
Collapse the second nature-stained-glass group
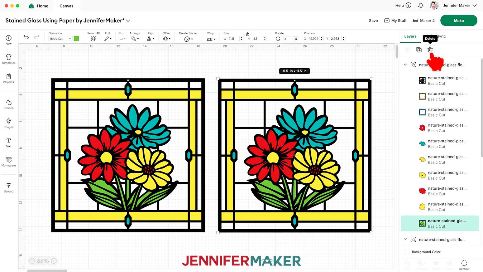pos(405,240)
